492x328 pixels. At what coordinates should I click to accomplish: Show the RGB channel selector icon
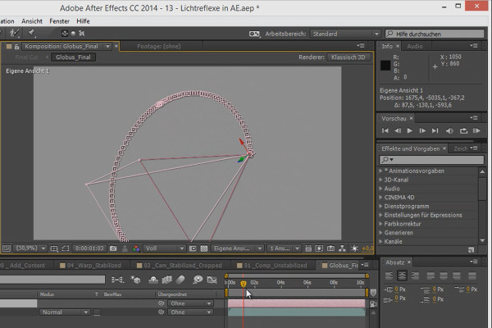tap(136, 248)
